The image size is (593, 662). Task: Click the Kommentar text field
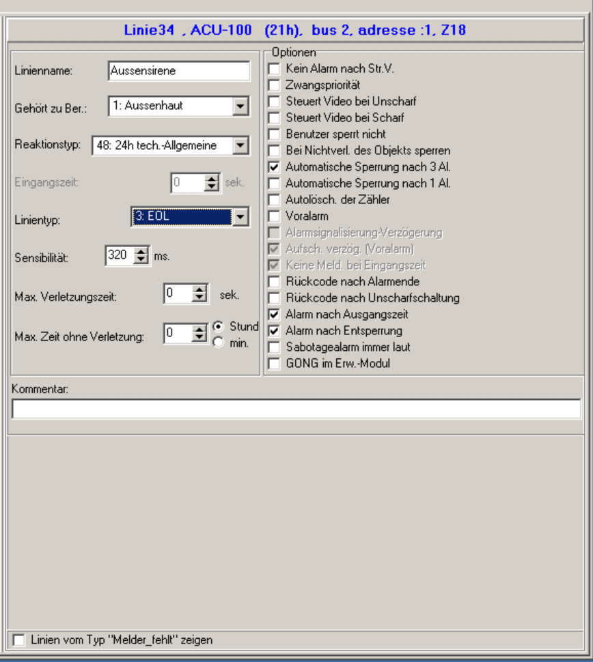tap(296, 409)
